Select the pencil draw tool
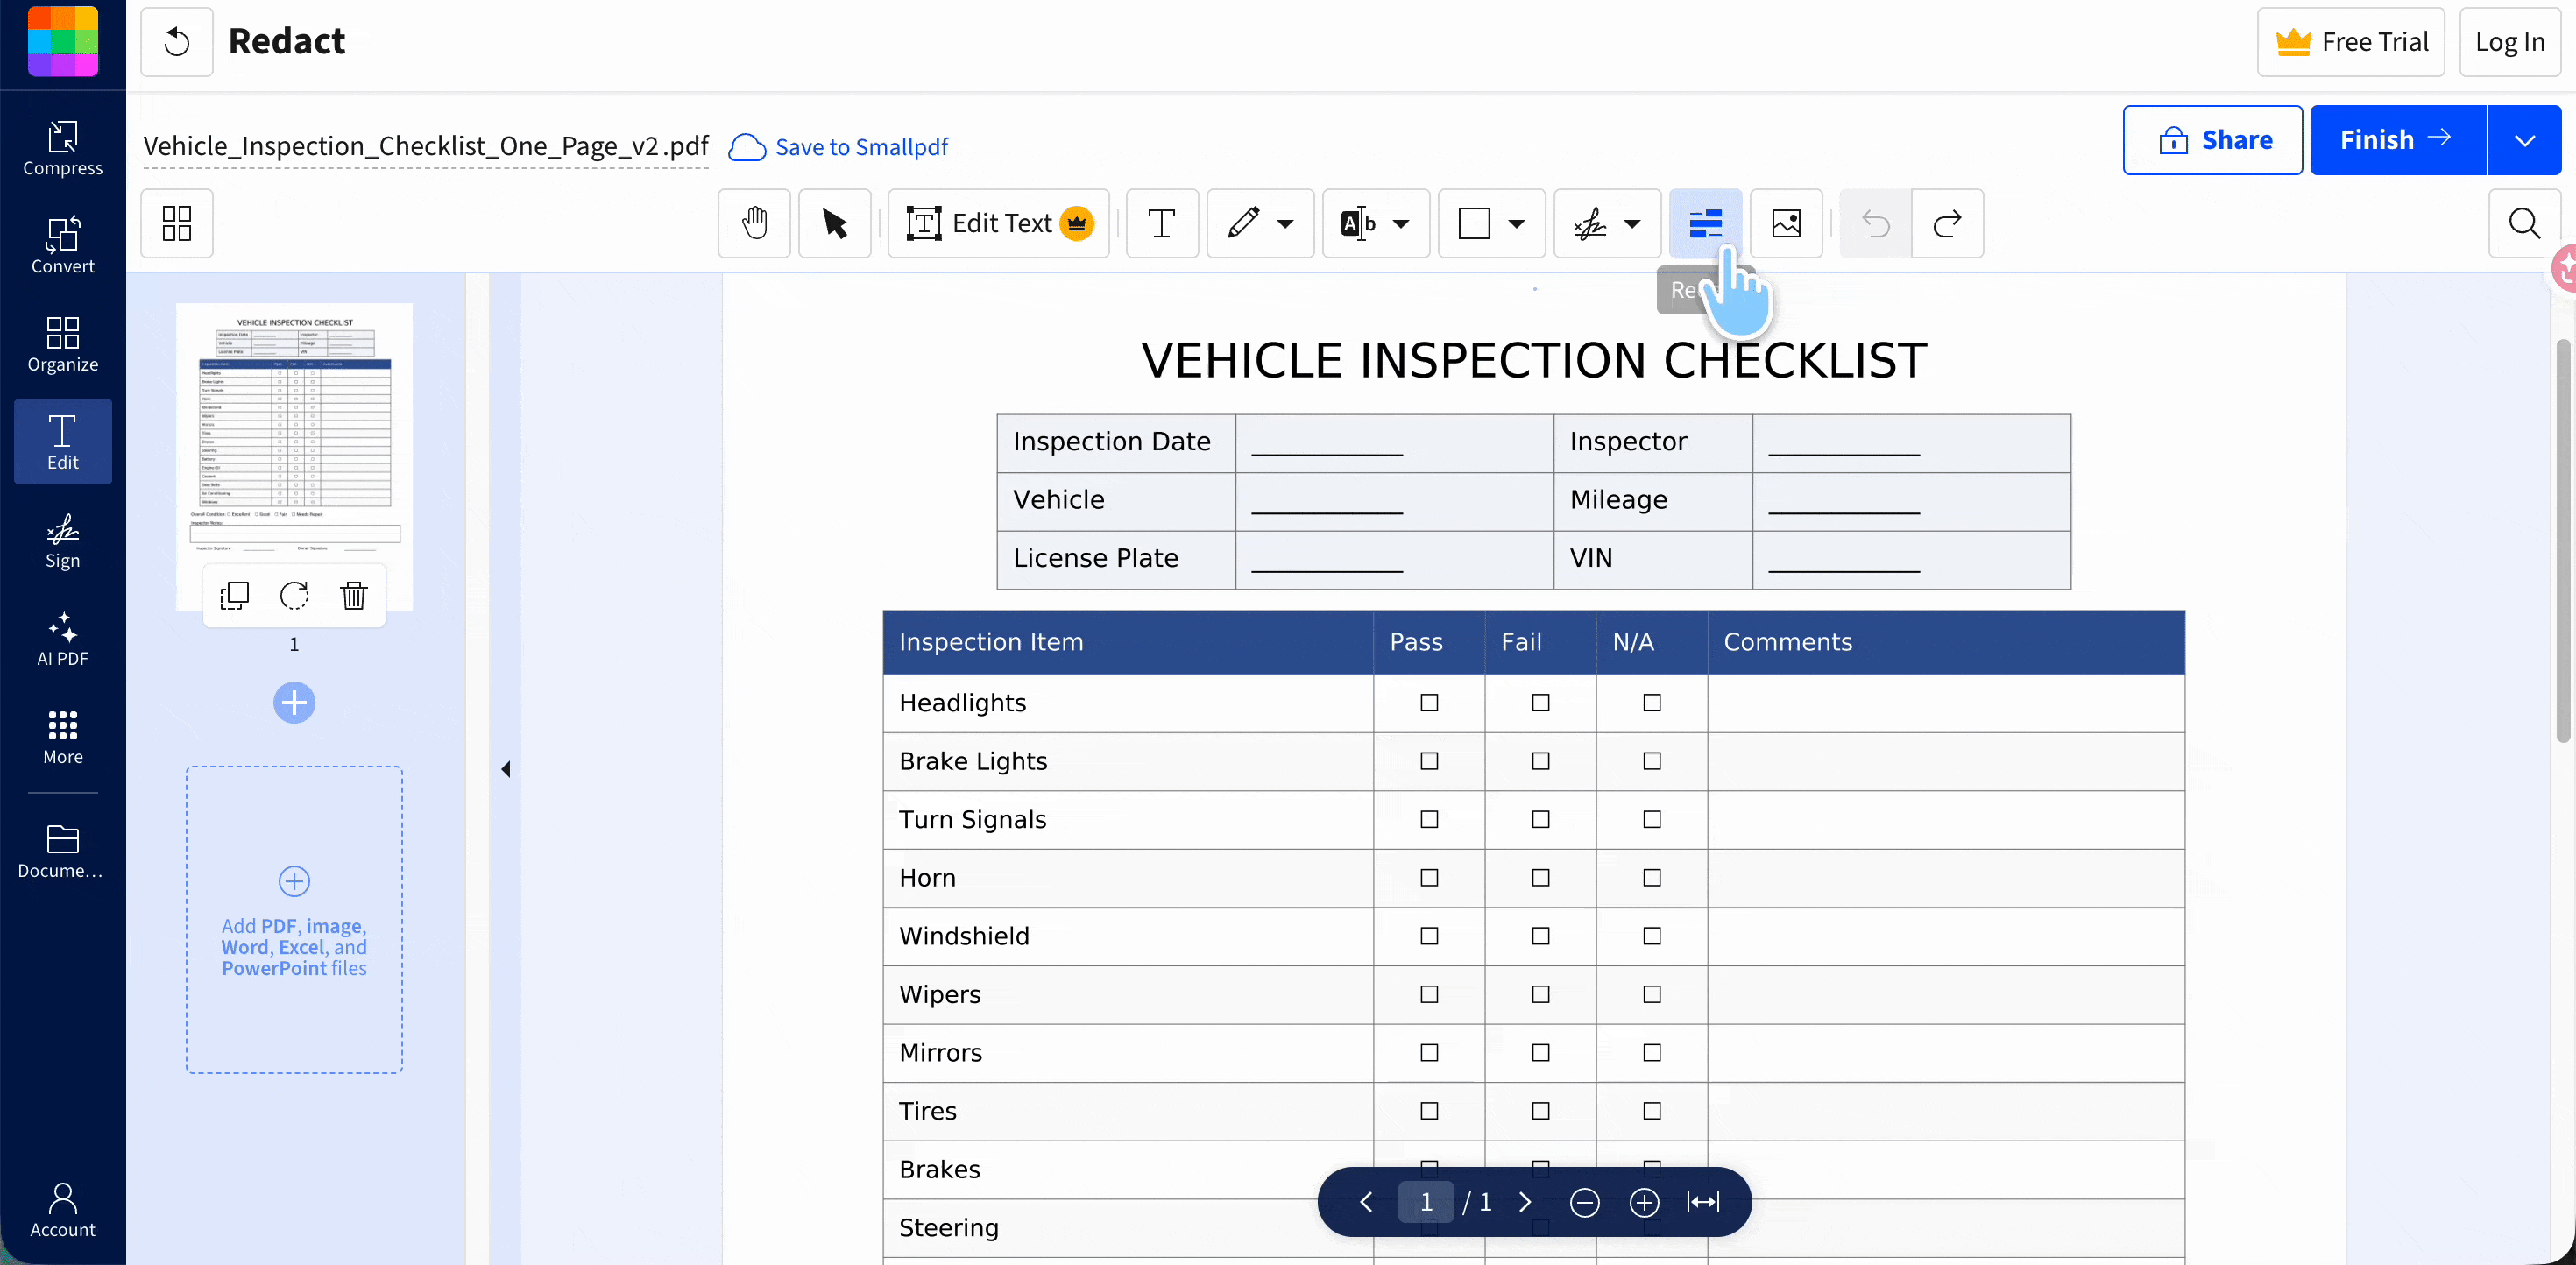2576x1265 pixels. (x=1243, y=223)
